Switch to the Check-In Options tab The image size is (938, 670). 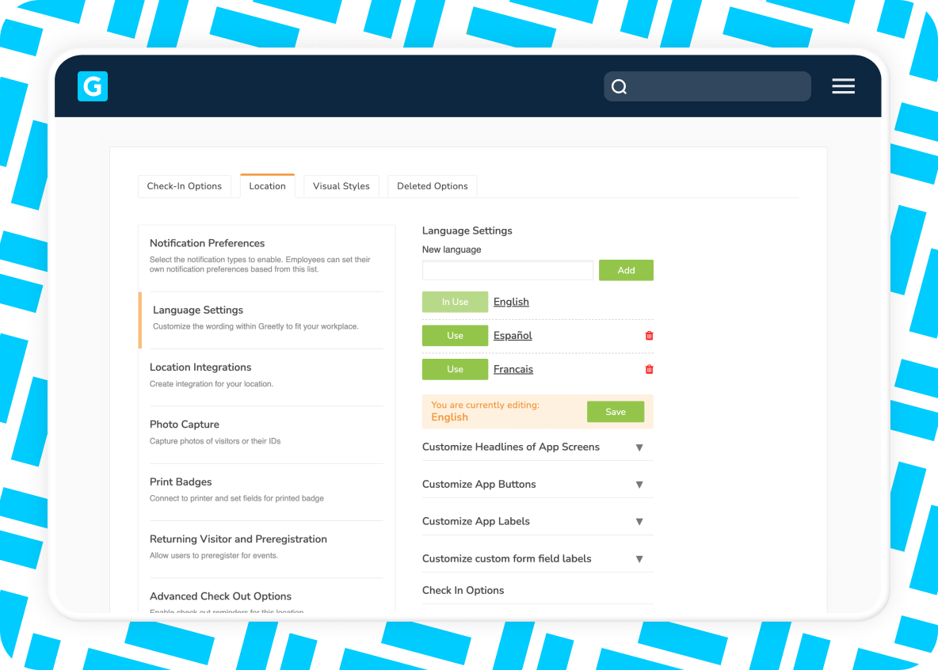185,185
